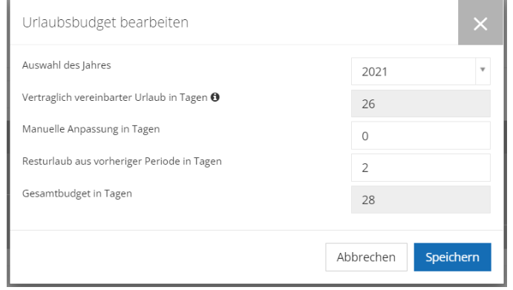513x290 pixels.
Task: Click the value 0 in manual adjustment
Action: [365, 136]
